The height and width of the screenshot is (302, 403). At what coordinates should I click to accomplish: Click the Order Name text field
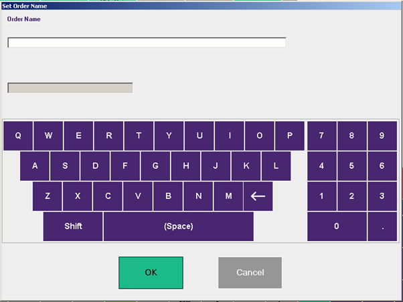pyautogui.click(x=147, y=42)
